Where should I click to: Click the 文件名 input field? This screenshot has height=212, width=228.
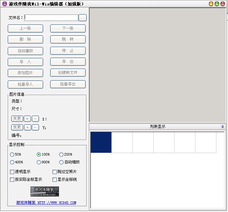tap(51, 18)
